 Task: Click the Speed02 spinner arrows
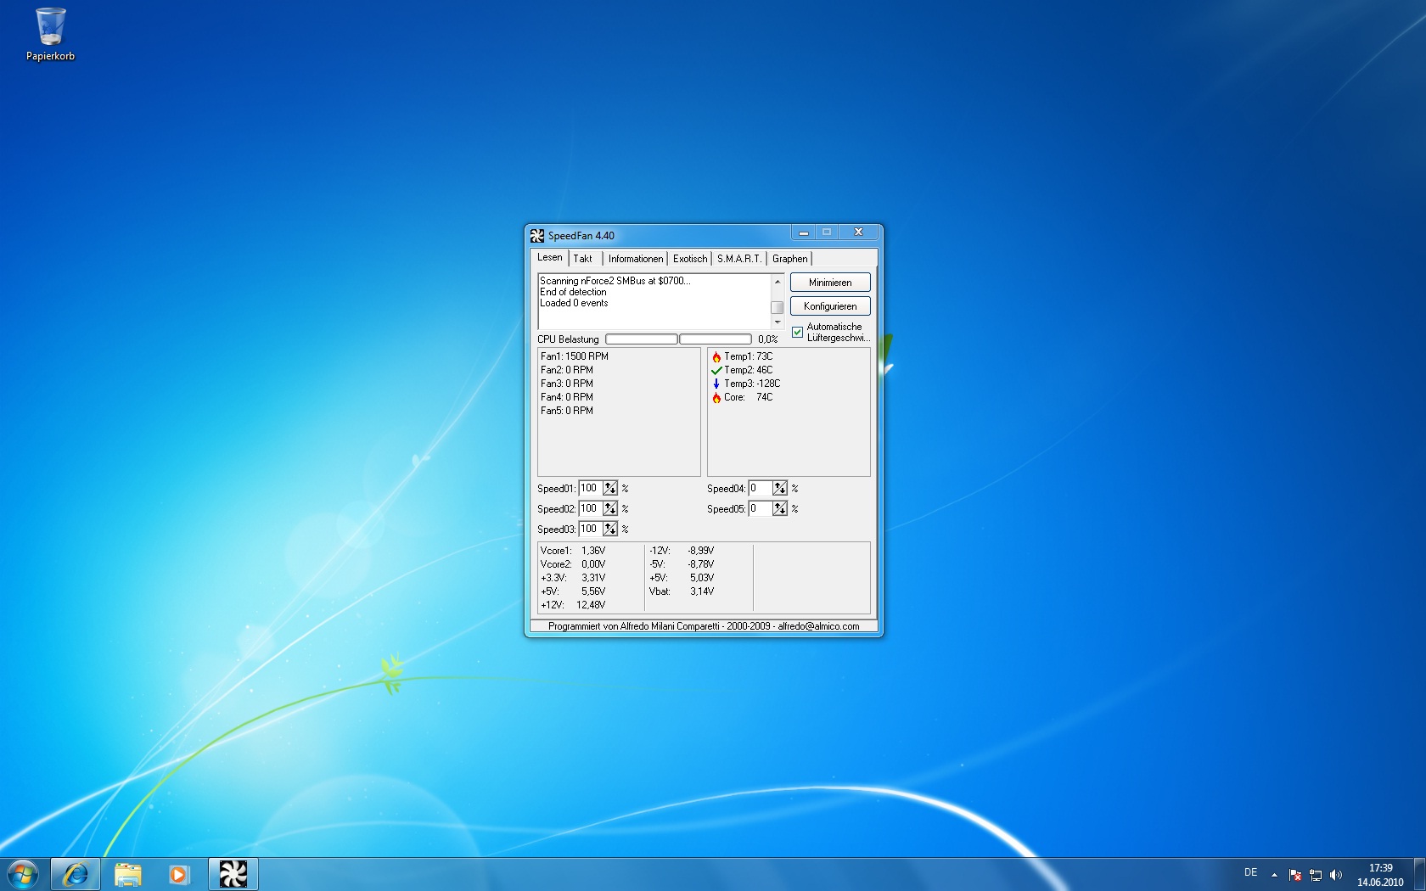tap(610, 508)
